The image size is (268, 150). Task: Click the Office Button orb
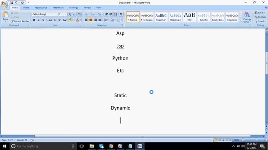pos(4,4)
